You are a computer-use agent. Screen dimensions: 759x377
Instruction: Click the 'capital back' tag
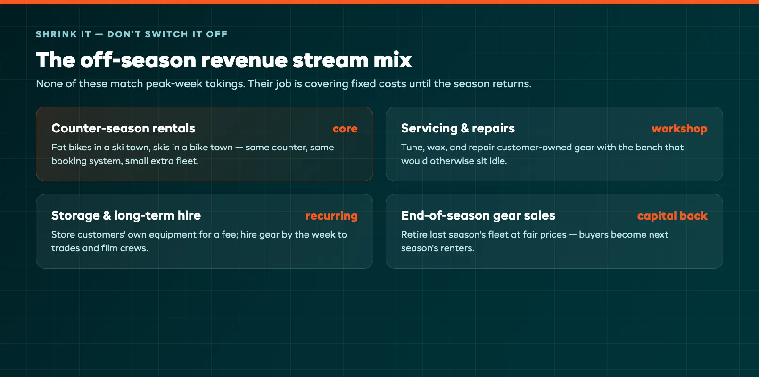click(x=672, y=216)
